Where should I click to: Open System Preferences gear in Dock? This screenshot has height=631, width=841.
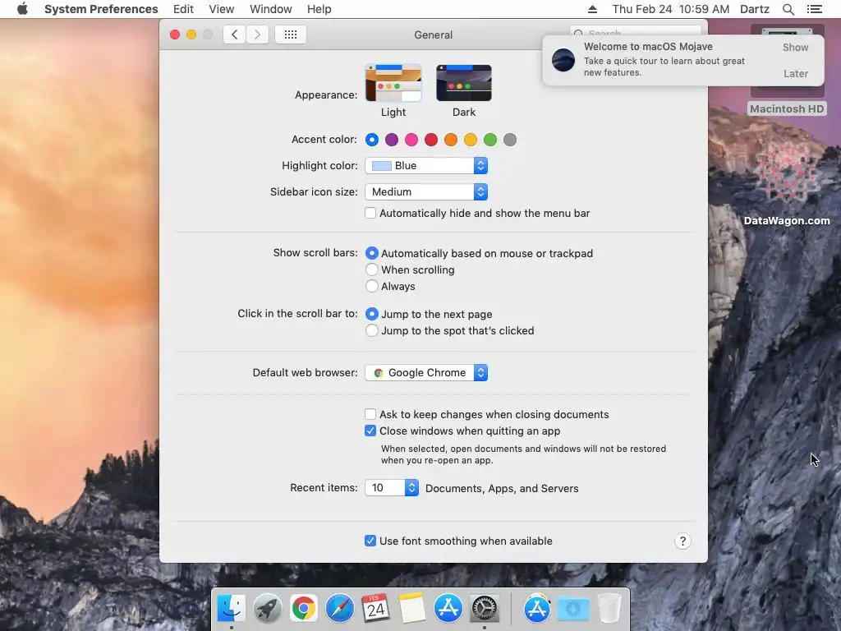click(x=485, y=609)
